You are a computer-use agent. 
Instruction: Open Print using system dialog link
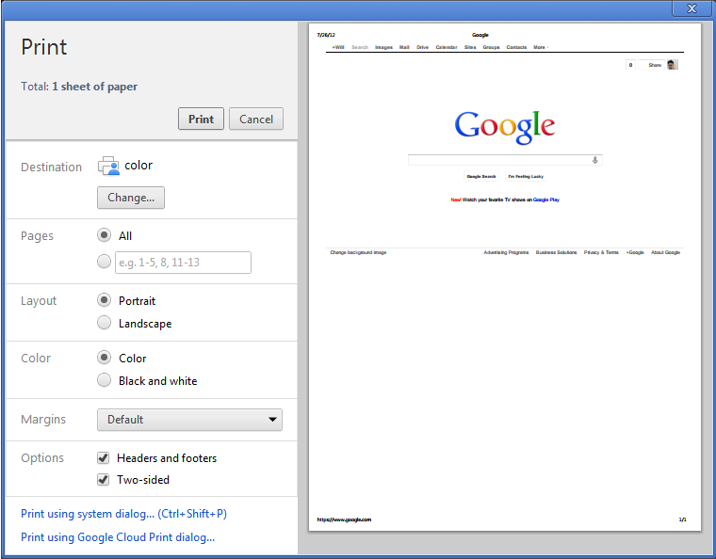(x=123, y=514)
